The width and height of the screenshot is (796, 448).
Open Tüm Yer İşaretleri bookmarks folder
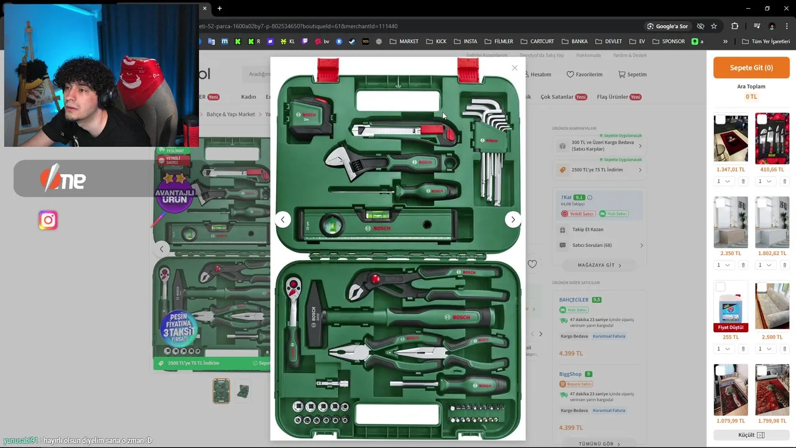pos(766,41)
